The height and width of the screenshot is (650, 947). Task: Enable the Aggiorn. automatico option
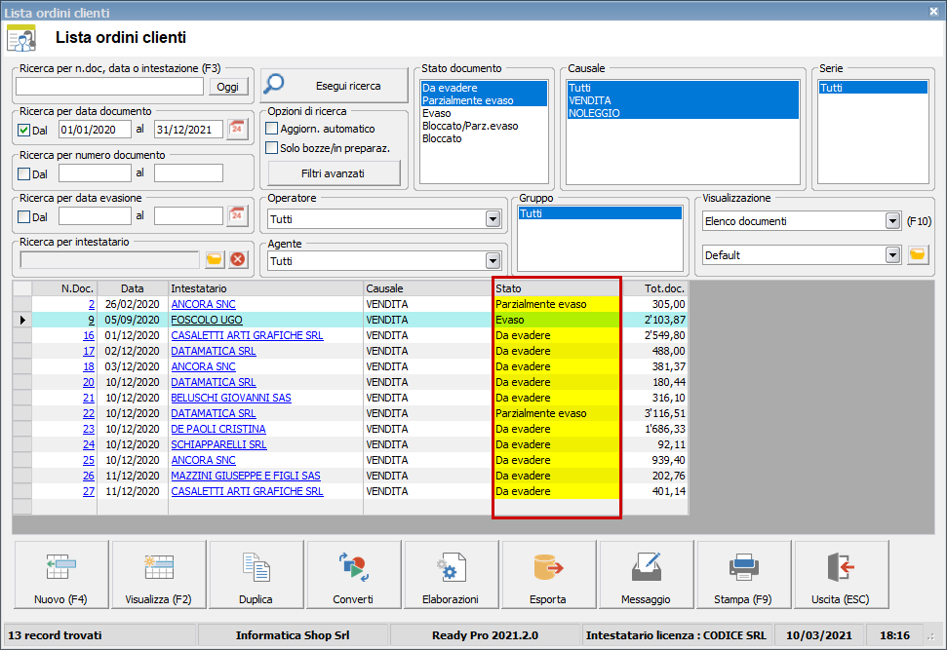(x=271, y=131)
